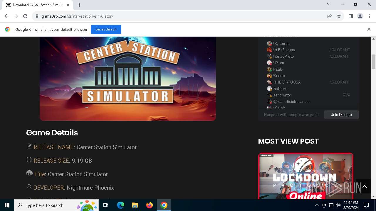Viewport: 376px width, 211px height.
Task: Click the Game Details heading
Action: 52,132
